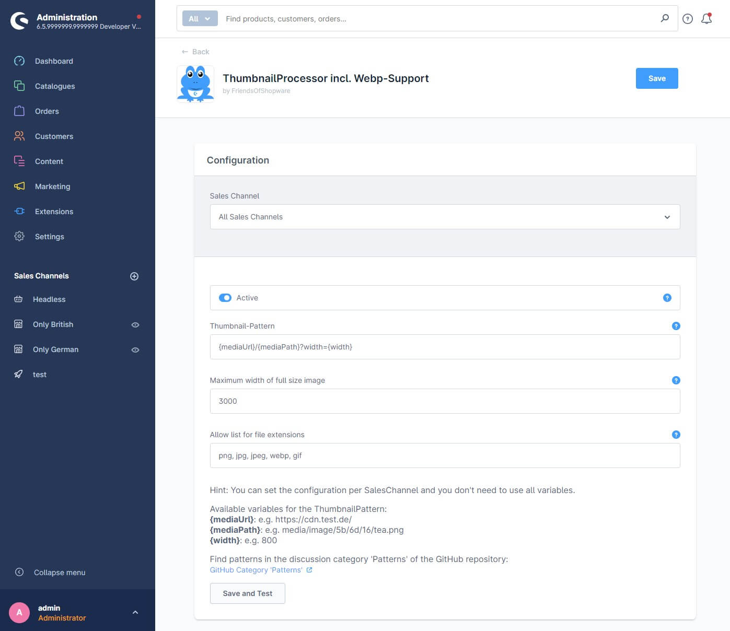Click the Save and Test button
Screen dimensions: 730x631
click(247, 593)
